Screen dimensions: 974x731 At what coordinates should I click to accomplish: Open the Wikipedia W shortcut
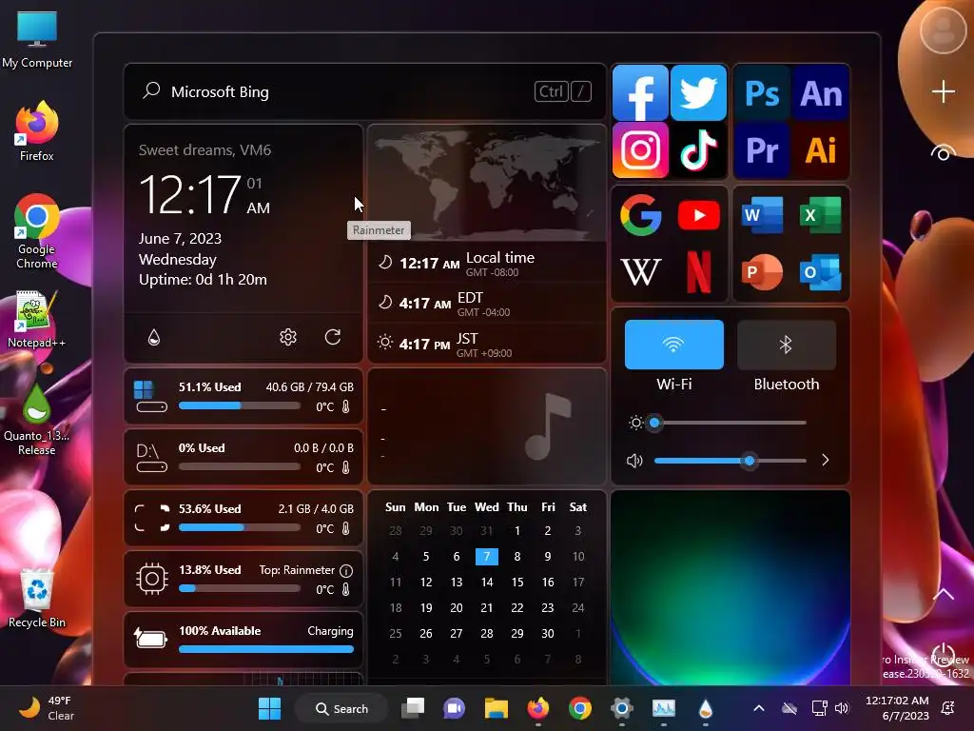[x=640, y=271]
